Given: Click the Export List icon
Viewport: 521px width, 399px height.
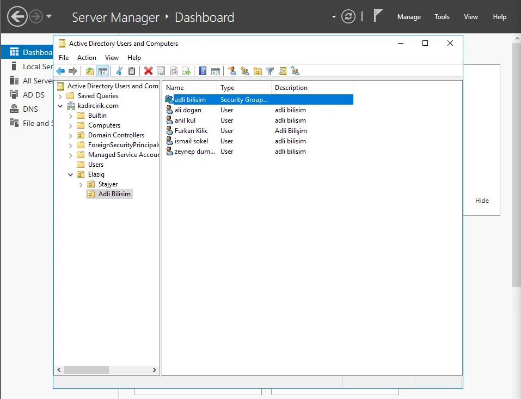Looking at the screenshot, I should pos(186,71).
